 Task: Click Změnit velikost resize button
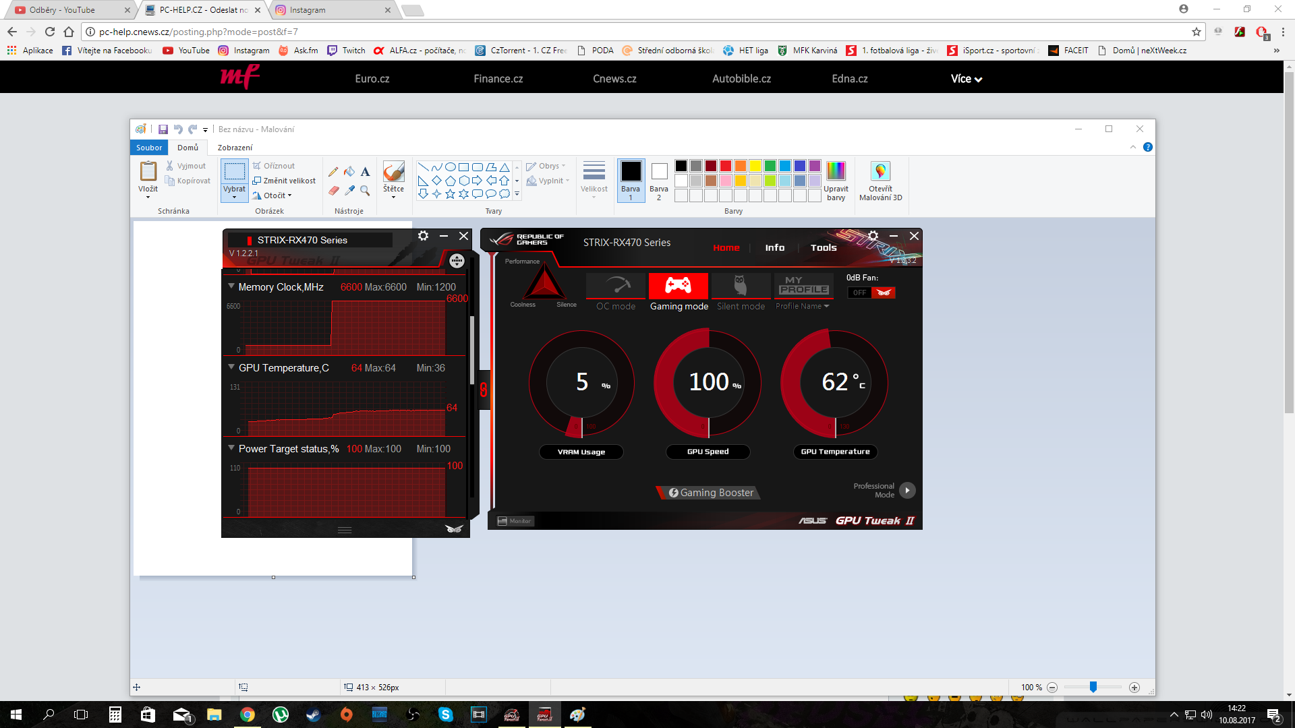[x=284, y=181]
